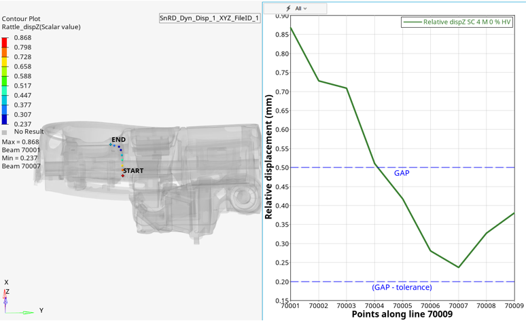Click the END marker on the model
The height and width of the screenshot is (321, 526).
[x=118, y=139]
